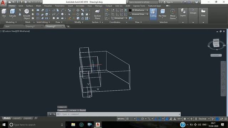Toggle Polar tracking in status bar
Screen dimensions: 228x128
pyautogui.click(x=142, y=119)
